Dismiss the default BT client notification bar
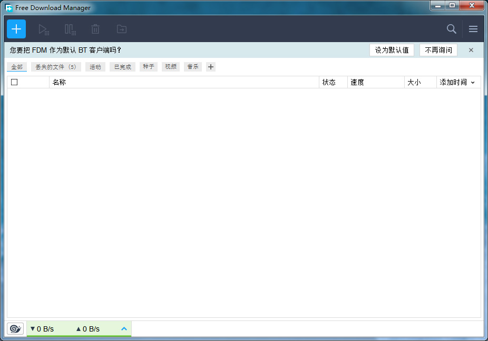488x341 pixels. [x=471, y=50]
